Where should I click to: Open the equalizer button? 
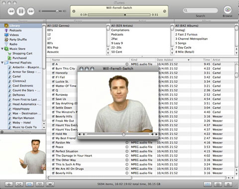point(208,184)
